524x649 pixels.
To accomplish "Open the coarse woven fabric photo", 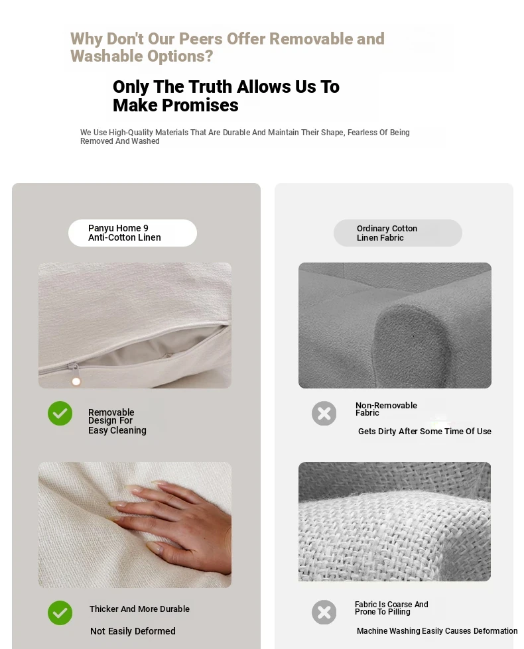I will [395, 522].
